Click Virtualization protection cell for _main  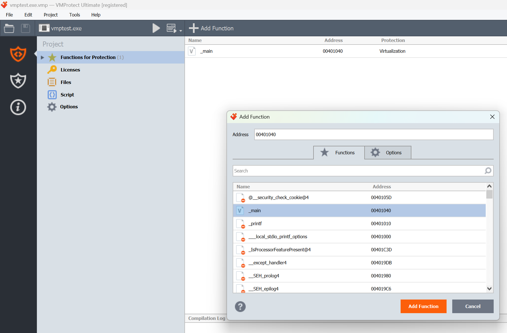coord(392,51)
